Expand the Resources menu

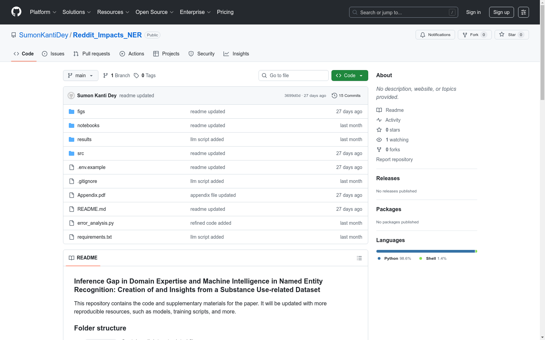[113, 12]
